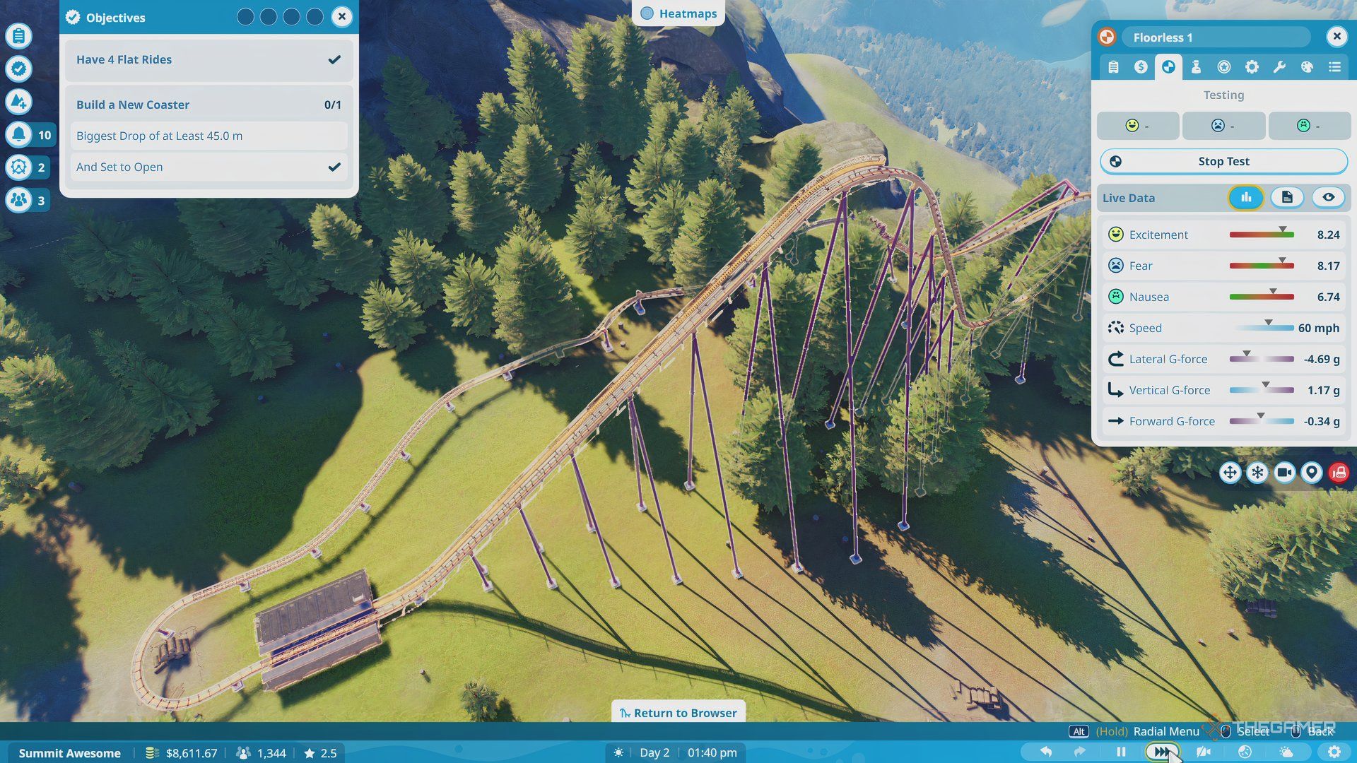The image size is (1357, 763).
Task: Toggle the camera-off icon in bottom bar
Action: [x=1203, y=752]
